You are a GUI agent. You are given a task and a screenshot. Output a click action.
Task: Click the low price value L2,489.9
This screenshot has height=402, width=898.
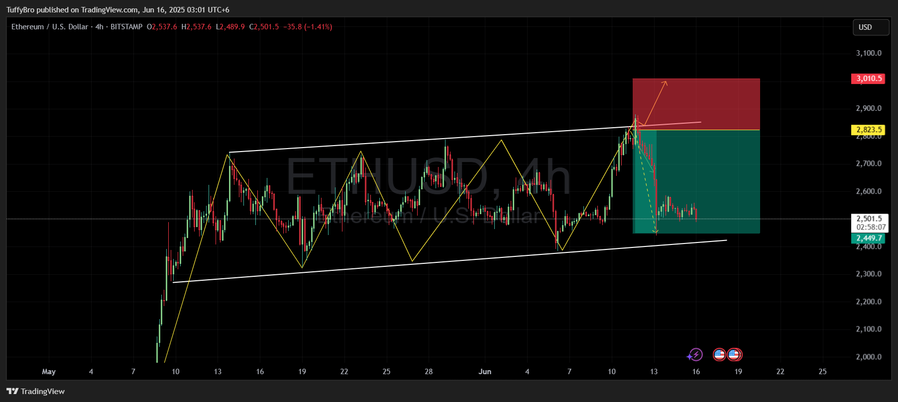230,27
